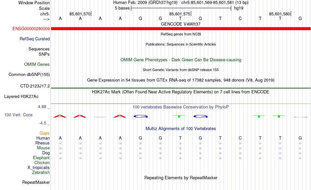311x190 pixels.
Task: Click the ENSG00000280009 track label
Action: (x=31, y=28)
